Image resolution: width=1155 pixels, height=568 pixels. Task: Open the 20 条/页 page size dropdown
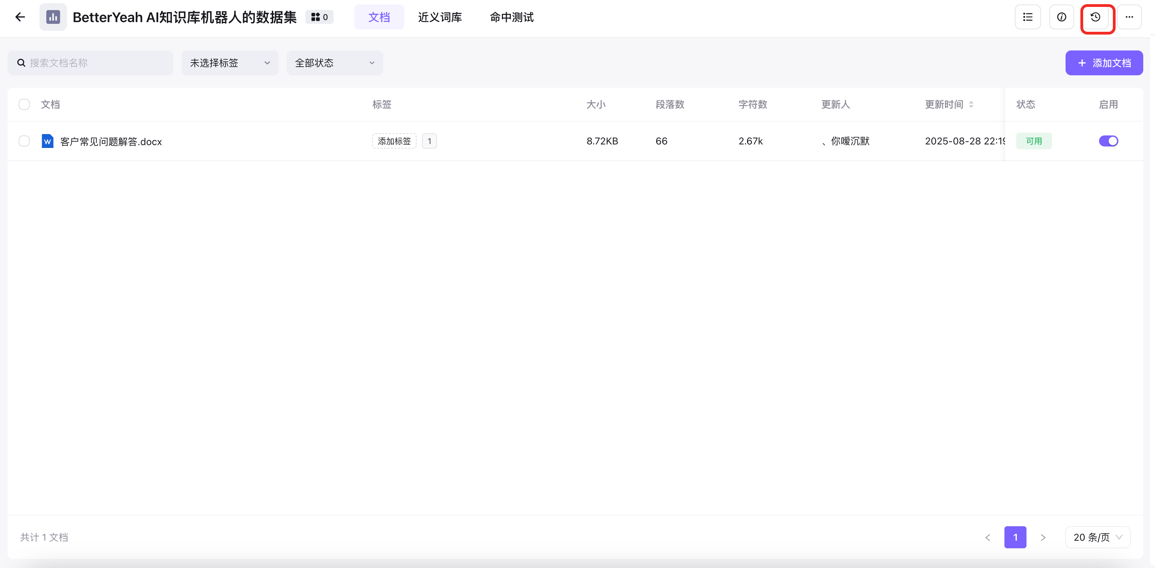[x=1098, y=537]
